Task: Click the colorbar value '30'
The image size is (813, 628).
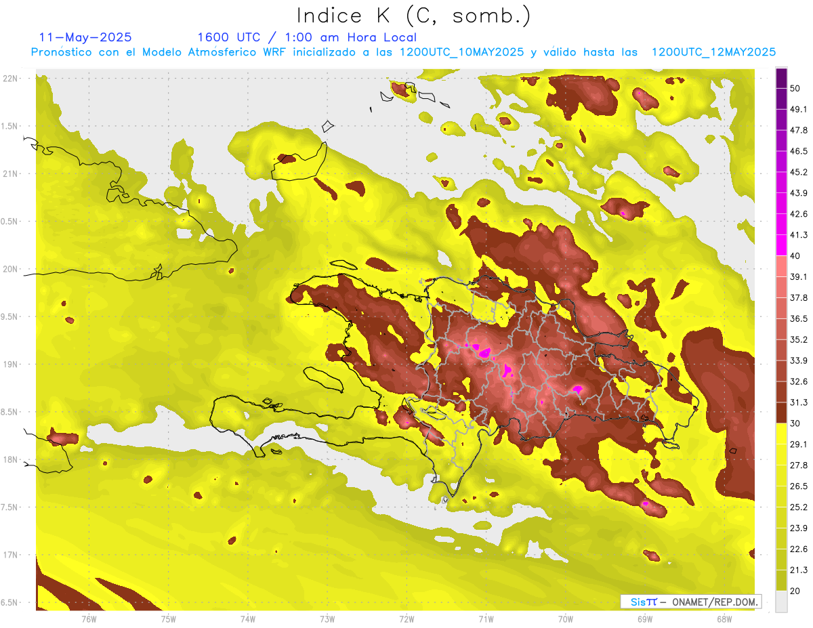Action: [795, 423]
